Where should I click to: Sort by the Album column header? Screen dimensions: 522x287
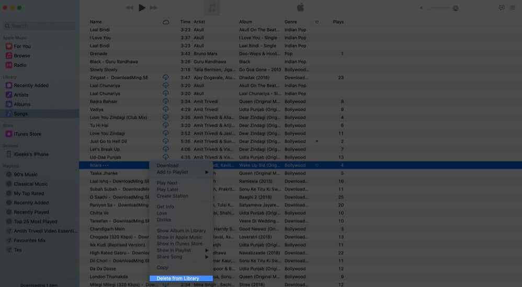(245, 22)
